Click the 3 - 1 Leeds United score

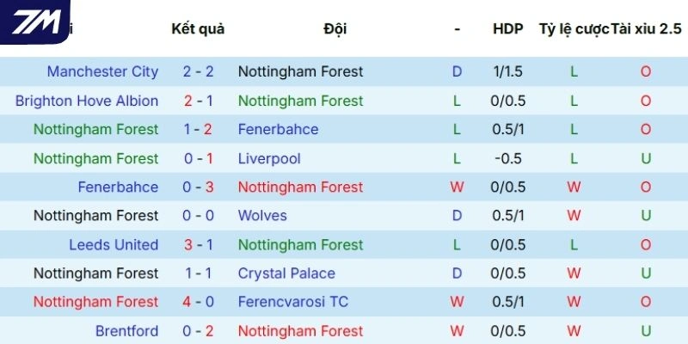(198, 244)
